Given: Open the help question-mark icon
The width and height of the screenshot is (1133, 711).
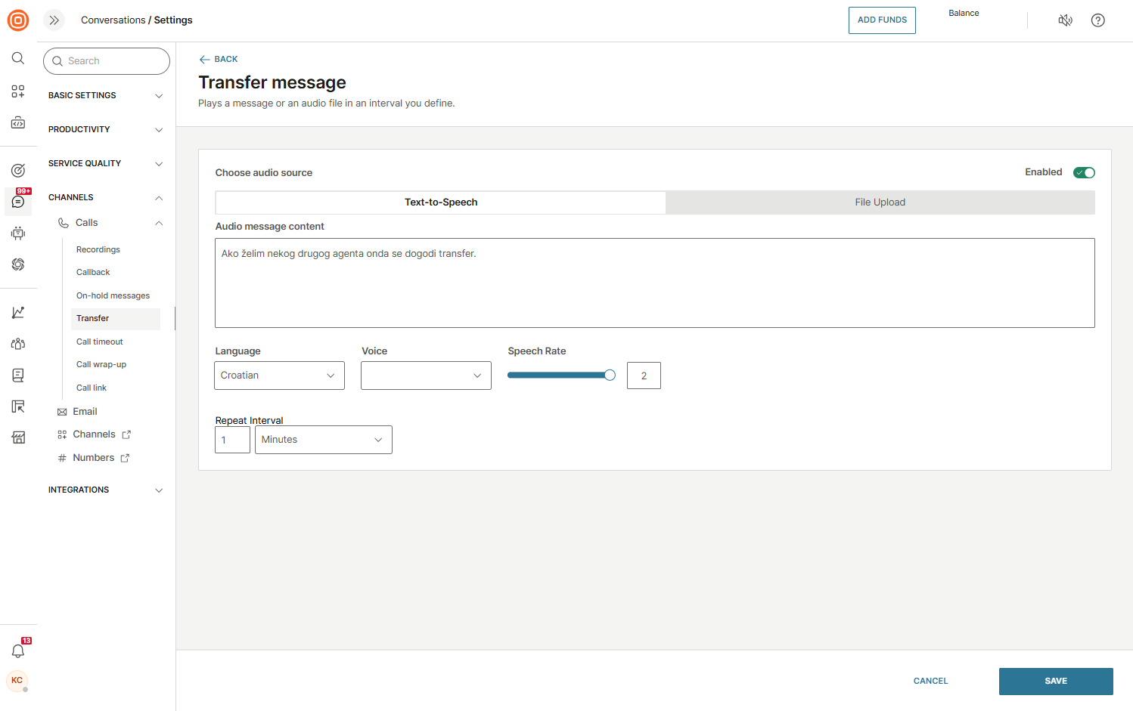Looking at the screenshot, I should point(1097,20).
